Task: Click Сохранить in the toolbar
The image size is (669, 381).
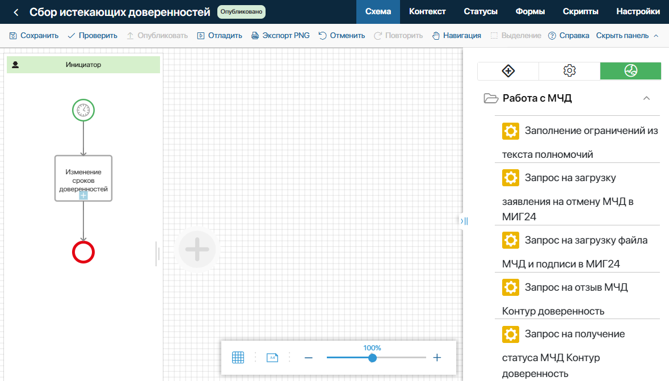Action: coord(33,36)
